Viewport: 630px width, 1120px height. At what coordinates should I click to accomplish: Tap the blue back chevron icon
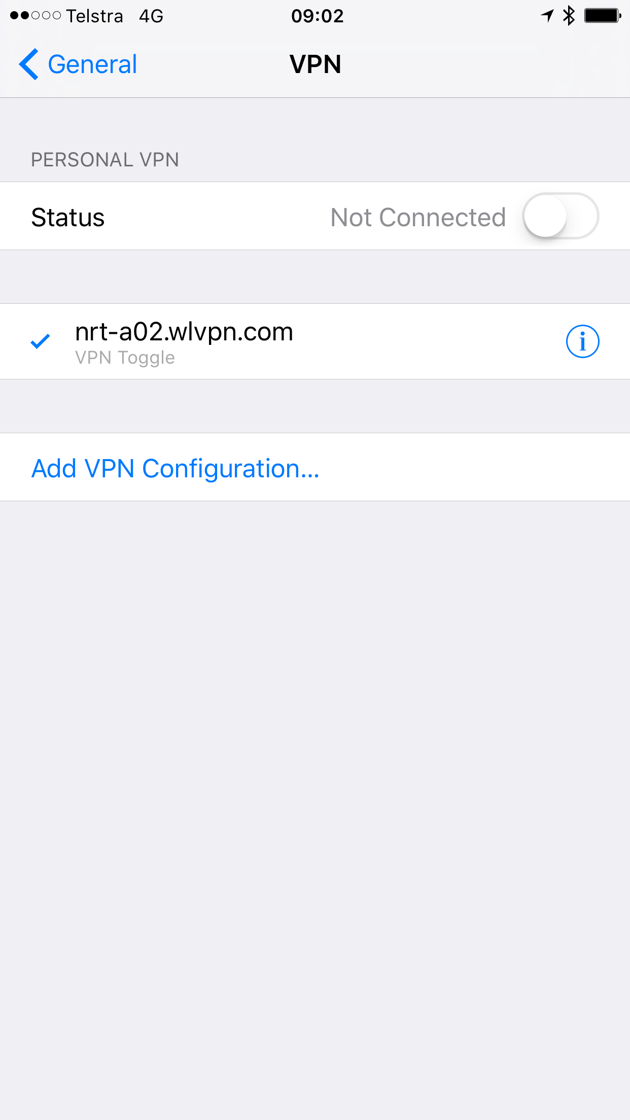pyautogui.click(x=29, y=64)
